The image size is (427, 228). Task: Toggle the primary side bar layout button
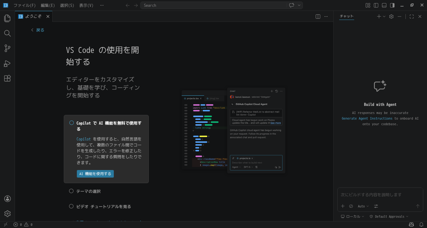click(376, 5)
